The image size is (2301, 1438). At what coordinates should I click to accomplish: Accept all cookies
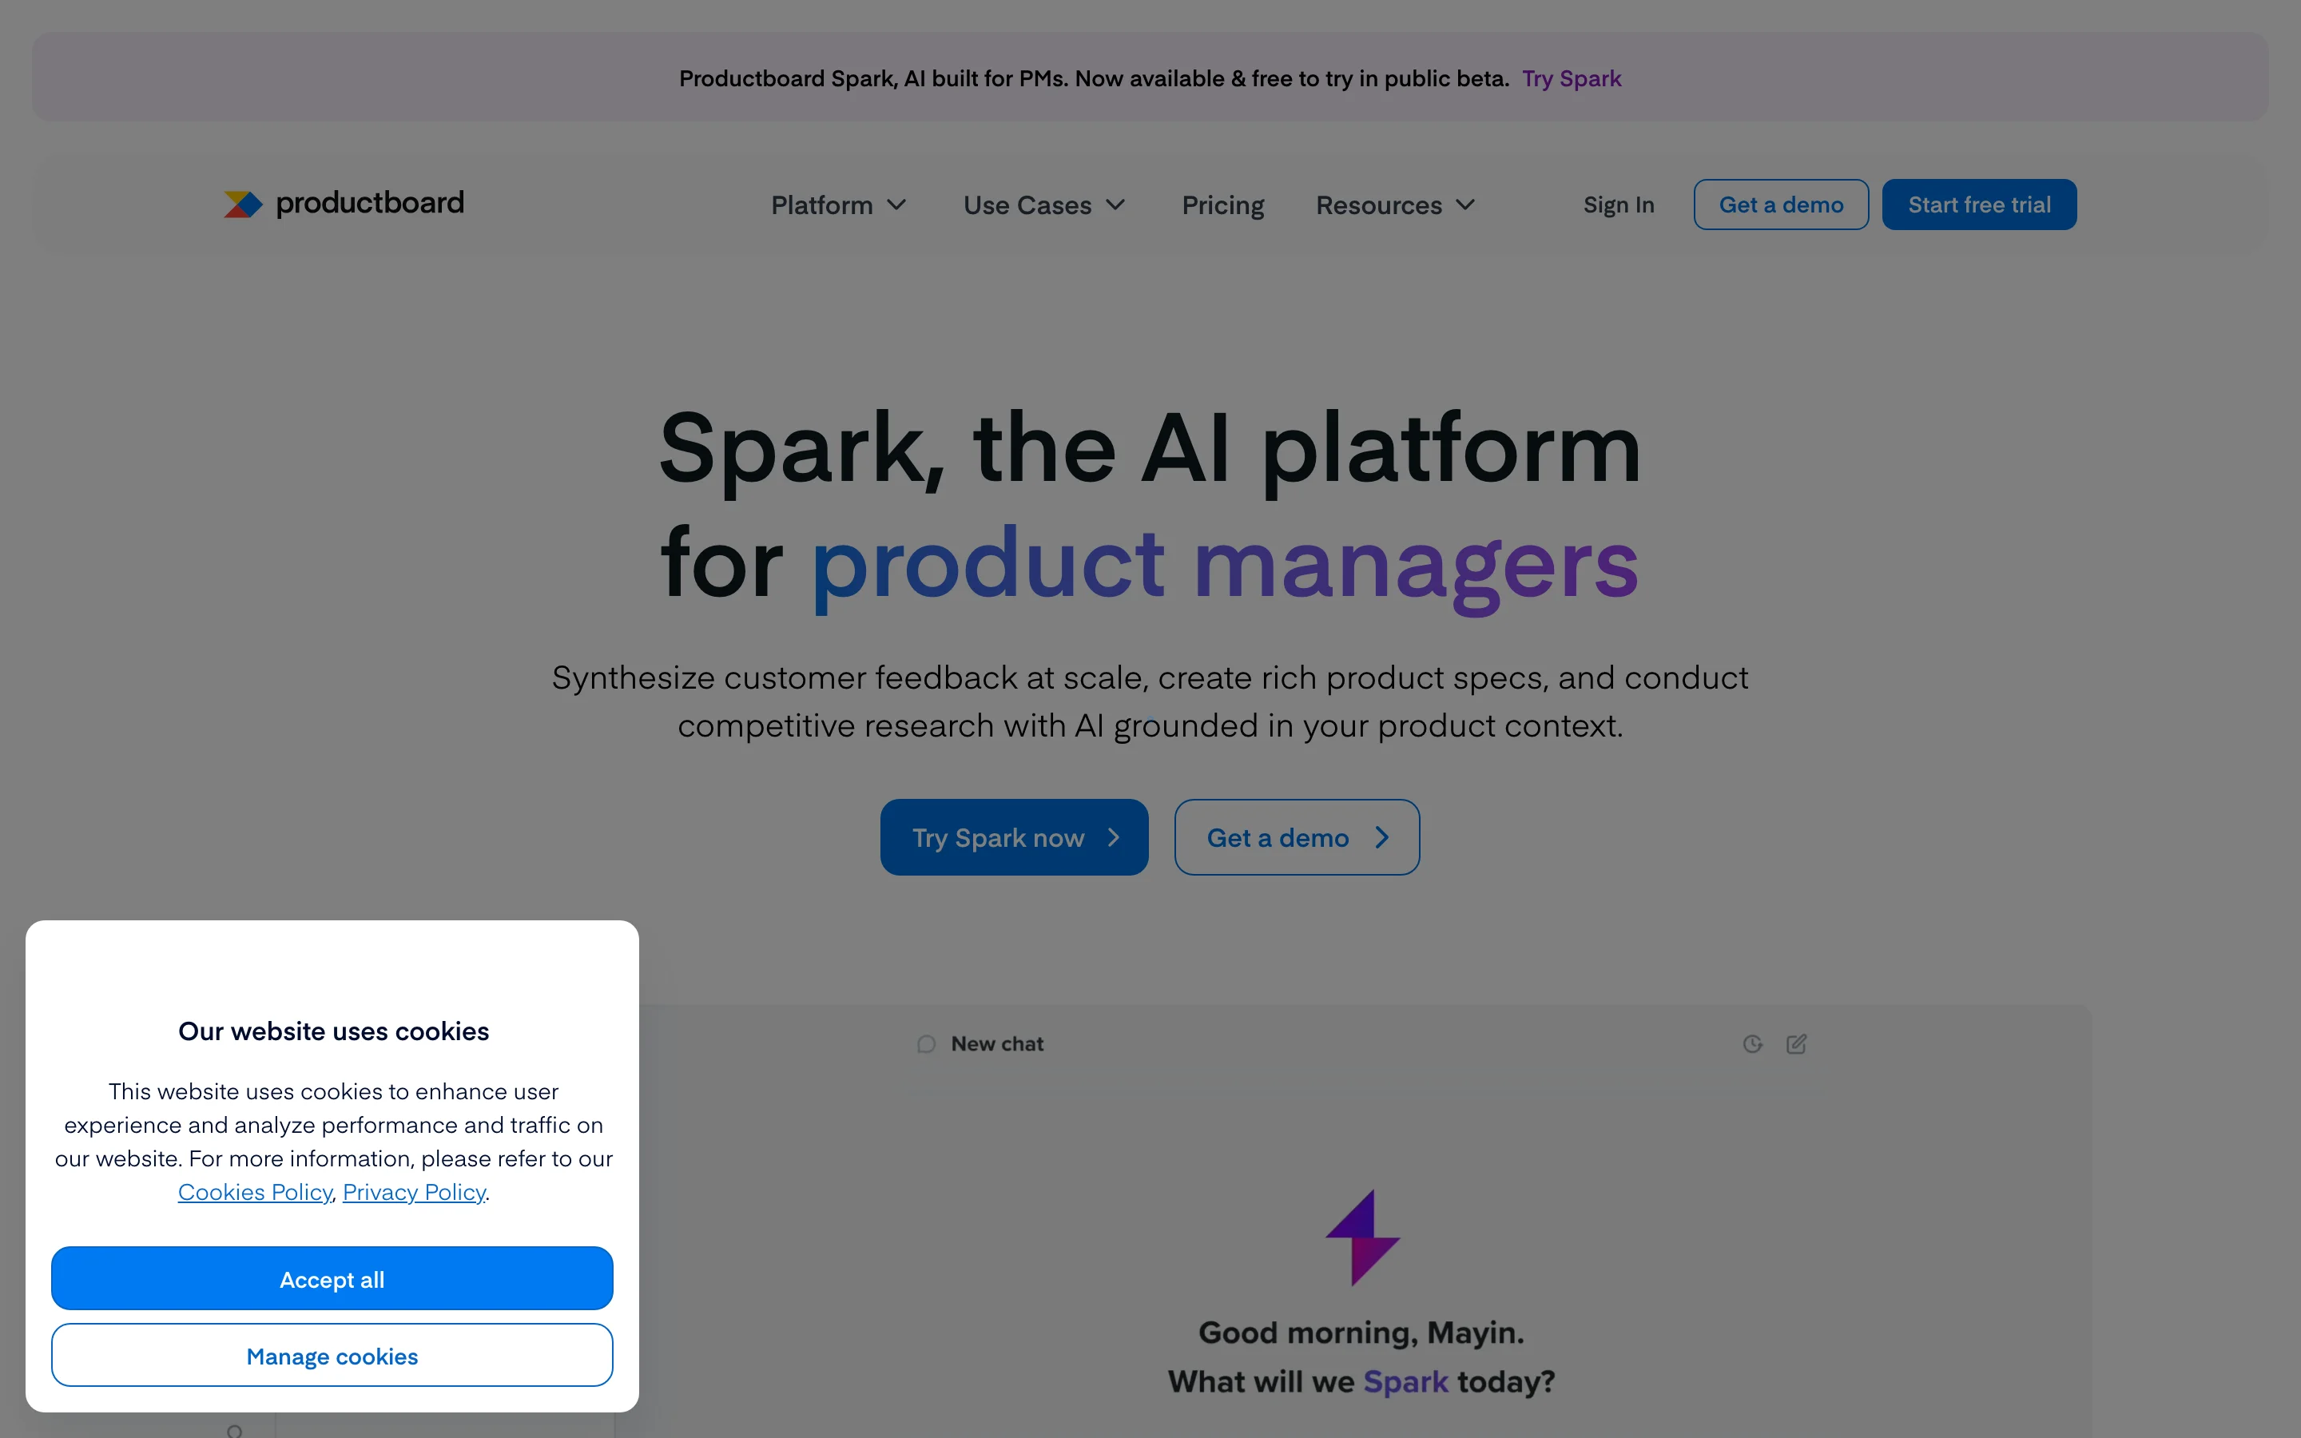(x=332, y=1278)
